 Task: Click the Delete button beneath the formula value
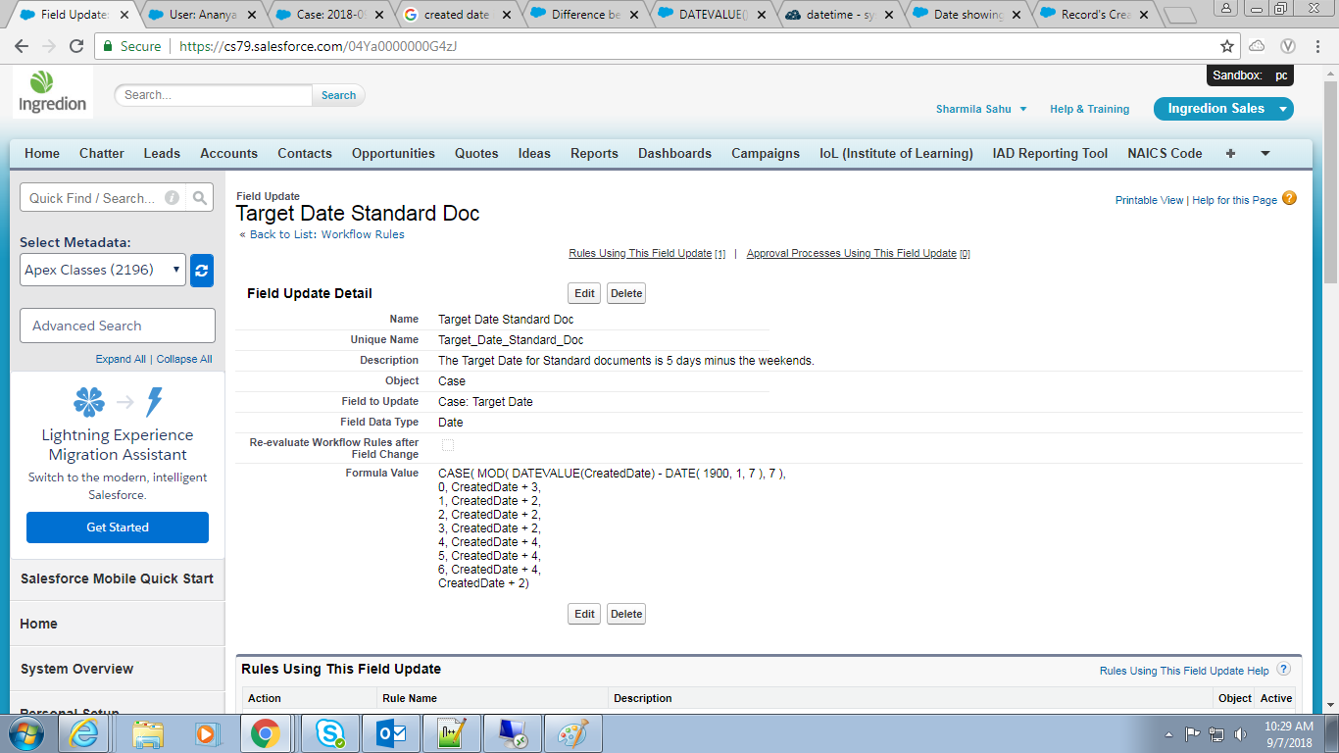coord(626,614)
